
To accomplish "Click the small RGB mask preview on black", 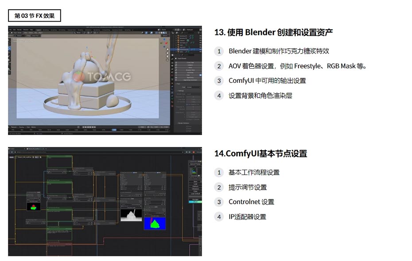I will (x=34, y=206).
